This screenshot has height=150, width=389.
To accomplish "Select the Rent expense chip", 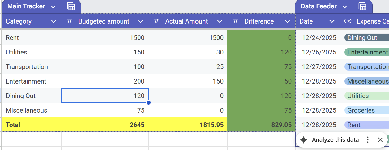I will coord(366,125).
